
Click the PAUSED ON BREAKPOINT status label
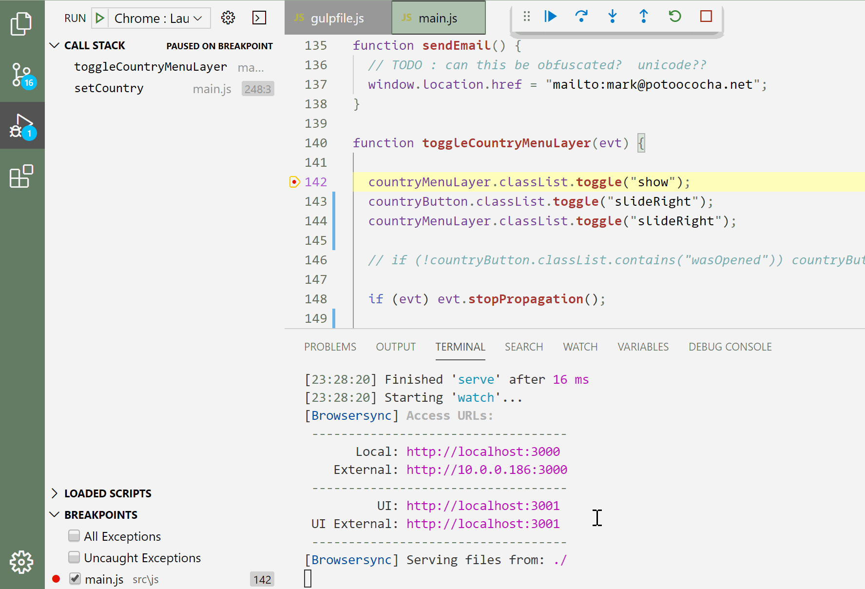[219, 46]
